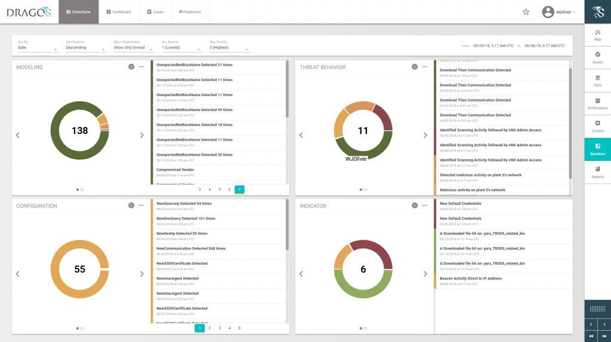Select second dot under Modeling chart

click(82, 190)
